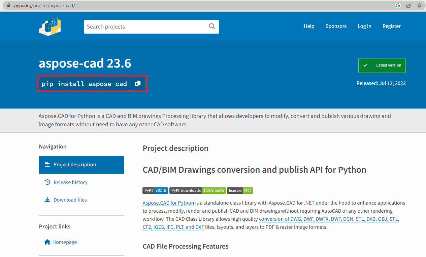
Task: Click the padlock icon in address bar
Action: (8, 5)
